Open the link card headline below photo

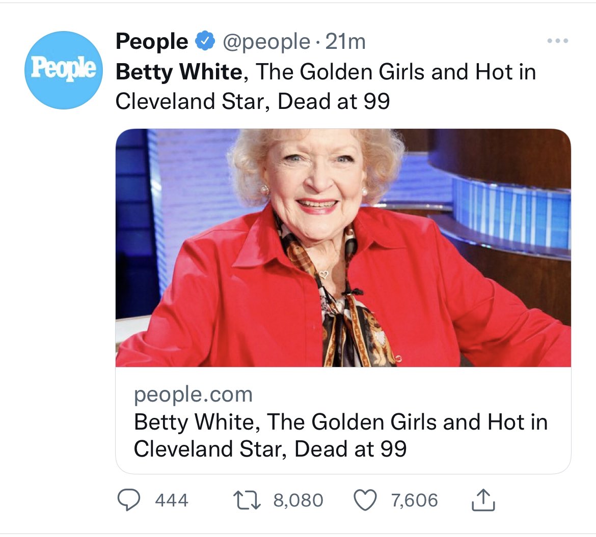point(340,435)
